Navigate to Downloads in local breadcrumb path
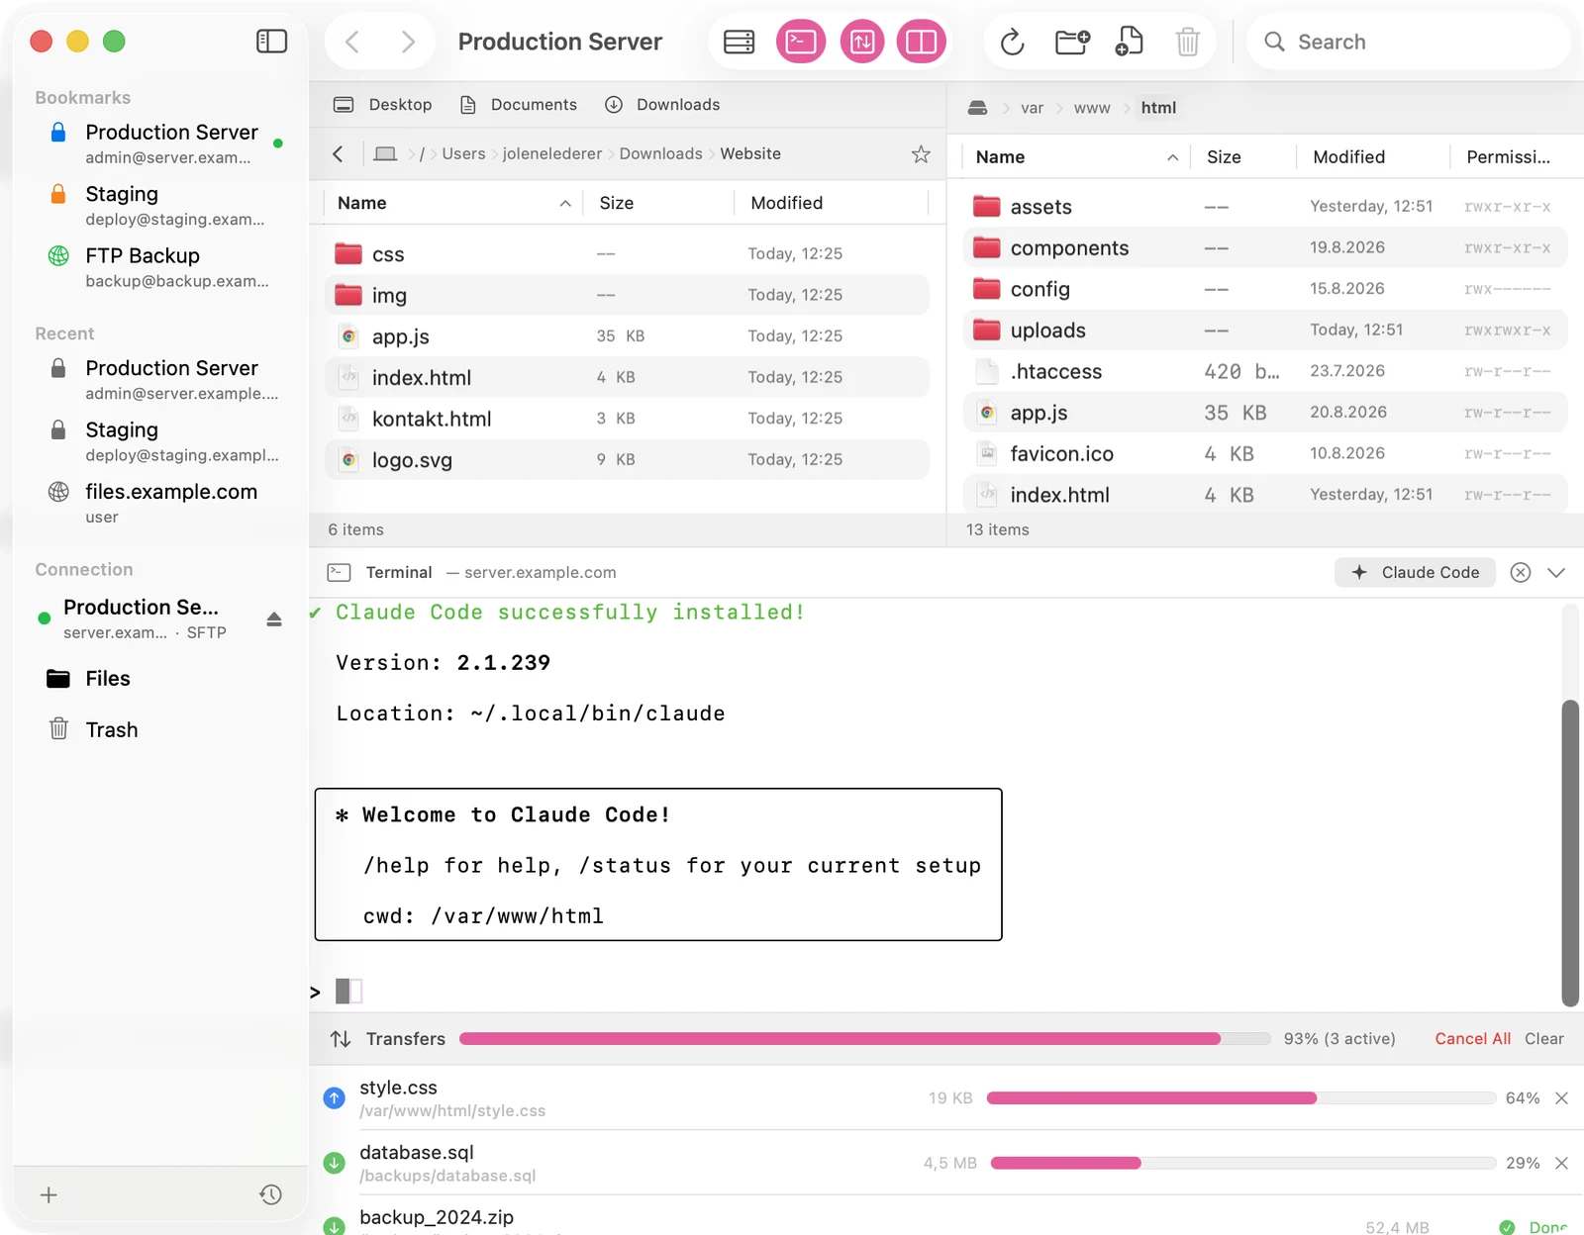Screen dimensions: 1584x1235 pos(660,153)
